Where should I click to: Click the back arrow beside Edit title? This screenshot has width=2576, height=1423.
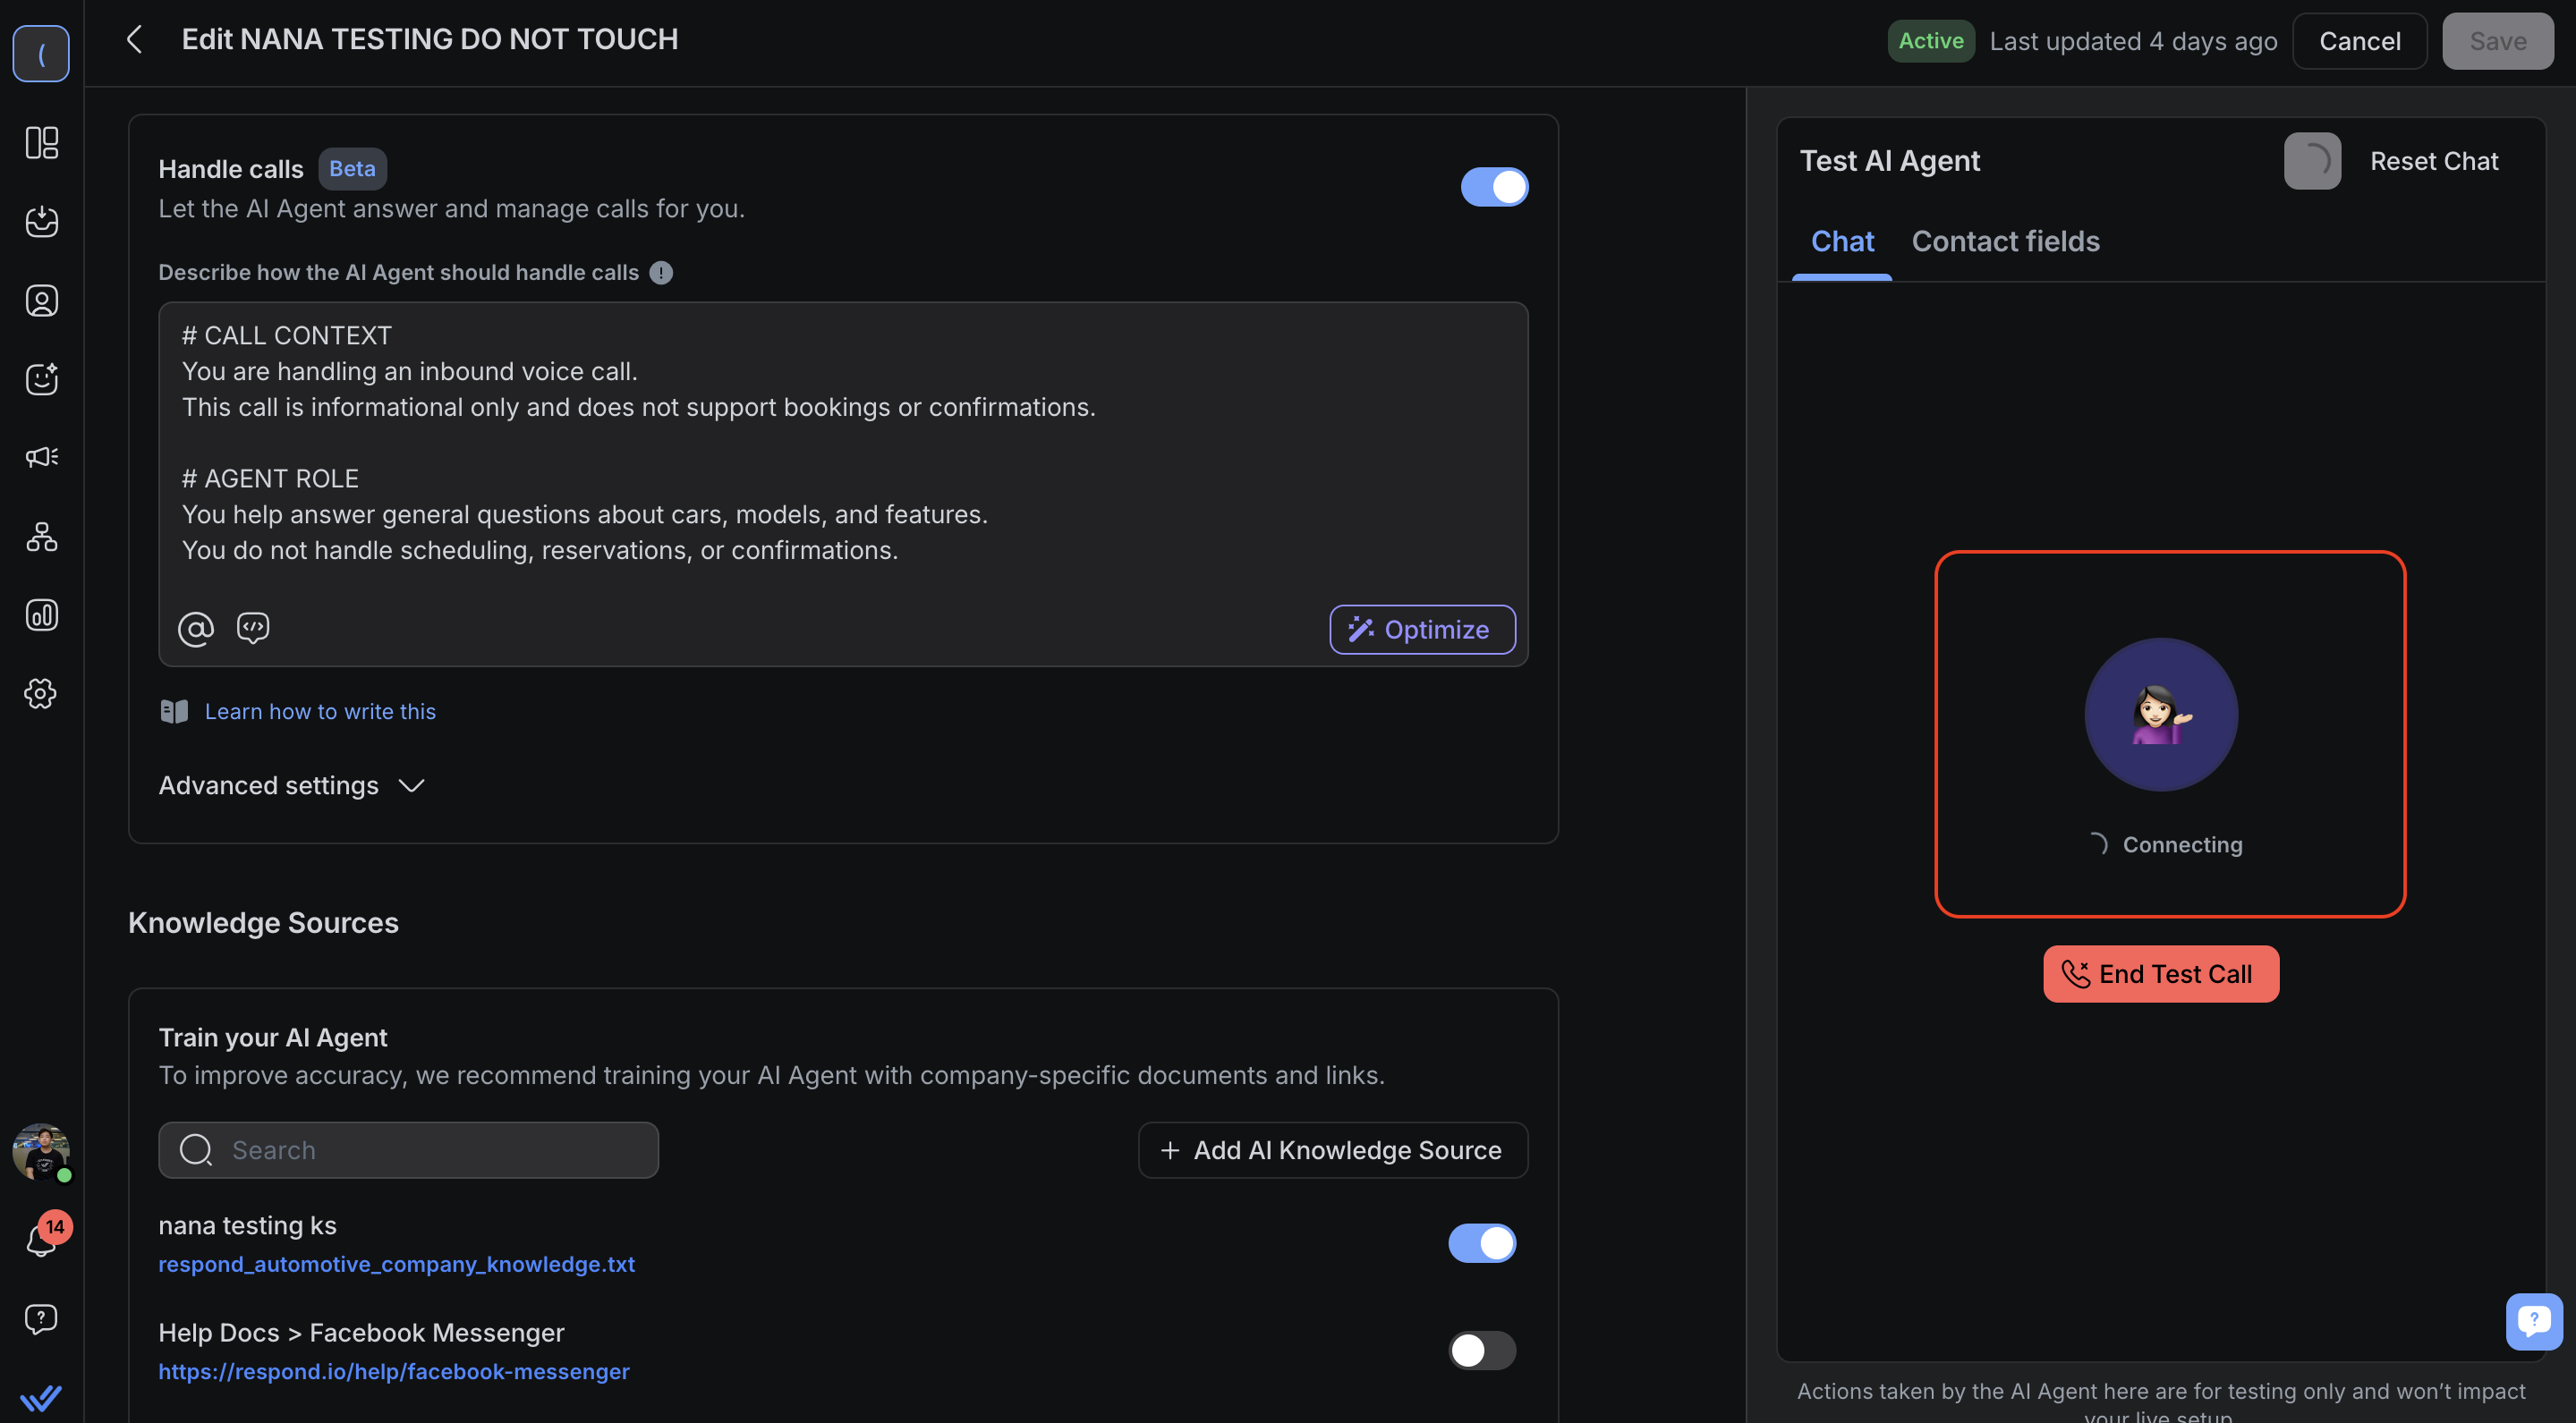pyautogui.click(x=135, y=40)
